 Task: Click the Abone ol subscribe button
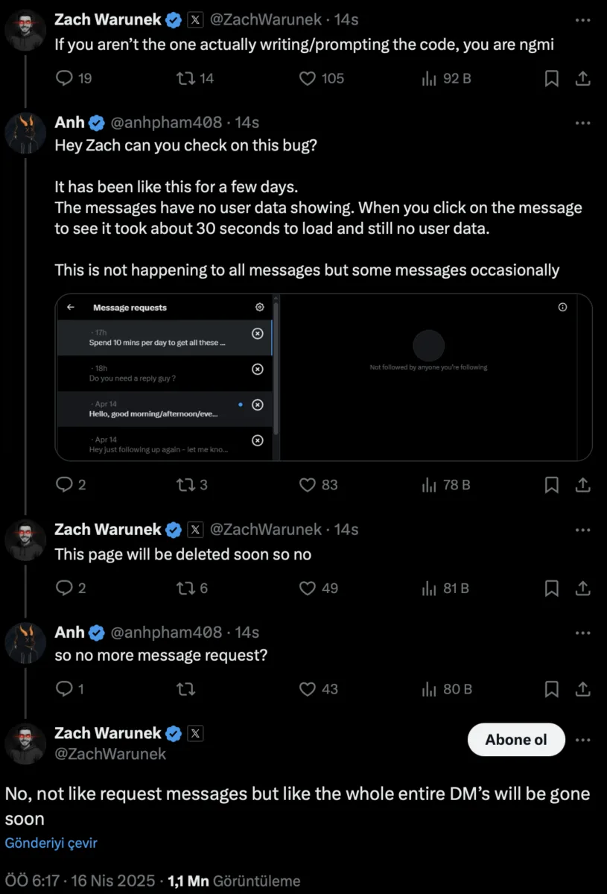pyautogui.click(x=516, y=740)
